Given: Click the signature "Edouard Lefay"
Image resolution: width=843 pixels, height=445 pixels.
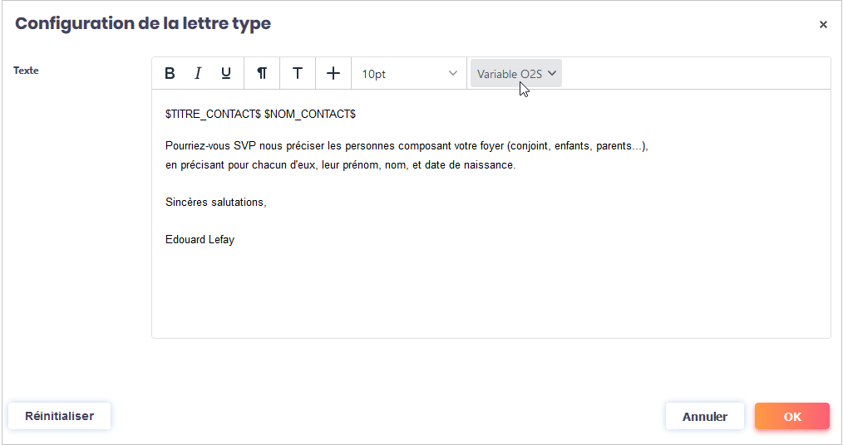Looking at the screenshot, I should click(x=200, y=240).
